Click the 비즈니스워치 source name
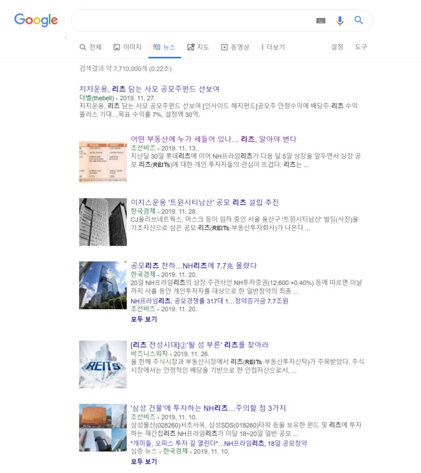Image resolution: width=421 pixels, height=473 pixels. click(x=149, y=354)
